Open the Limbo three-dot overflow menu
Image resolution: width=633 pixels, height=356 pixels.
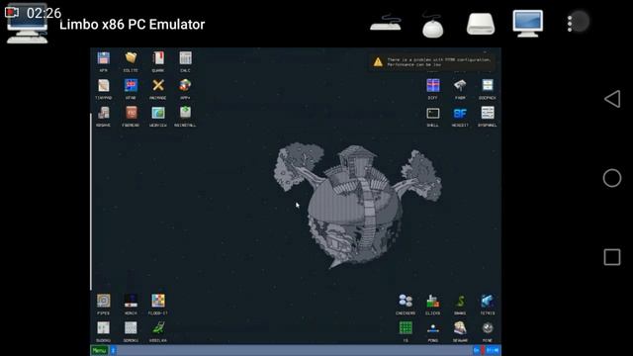(570, 24)
